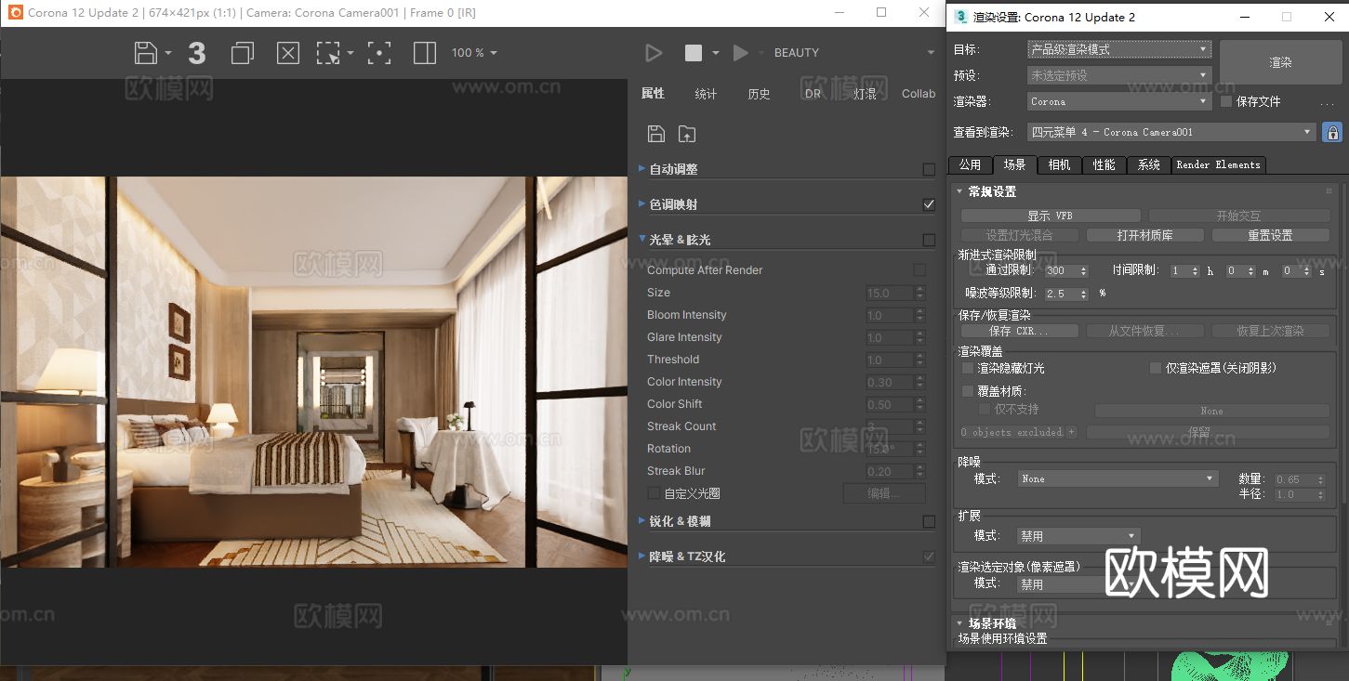Click the zoom-to-fit icon in the VFB toolbar
This screenshot has height=681, width=1349.
point(379,53)
